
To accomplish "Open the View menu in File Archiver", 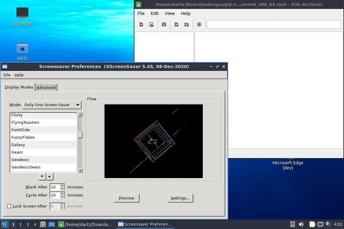I will (170, 13).
